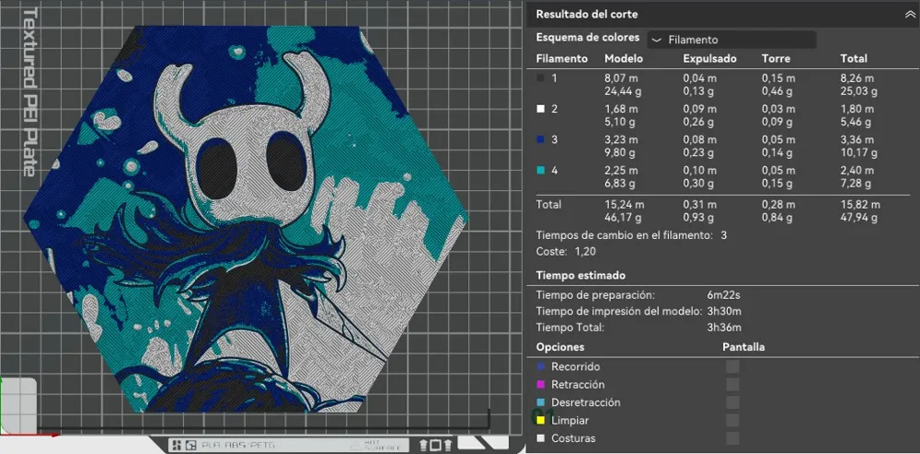Click the Desretracción light blue marker

540,403
